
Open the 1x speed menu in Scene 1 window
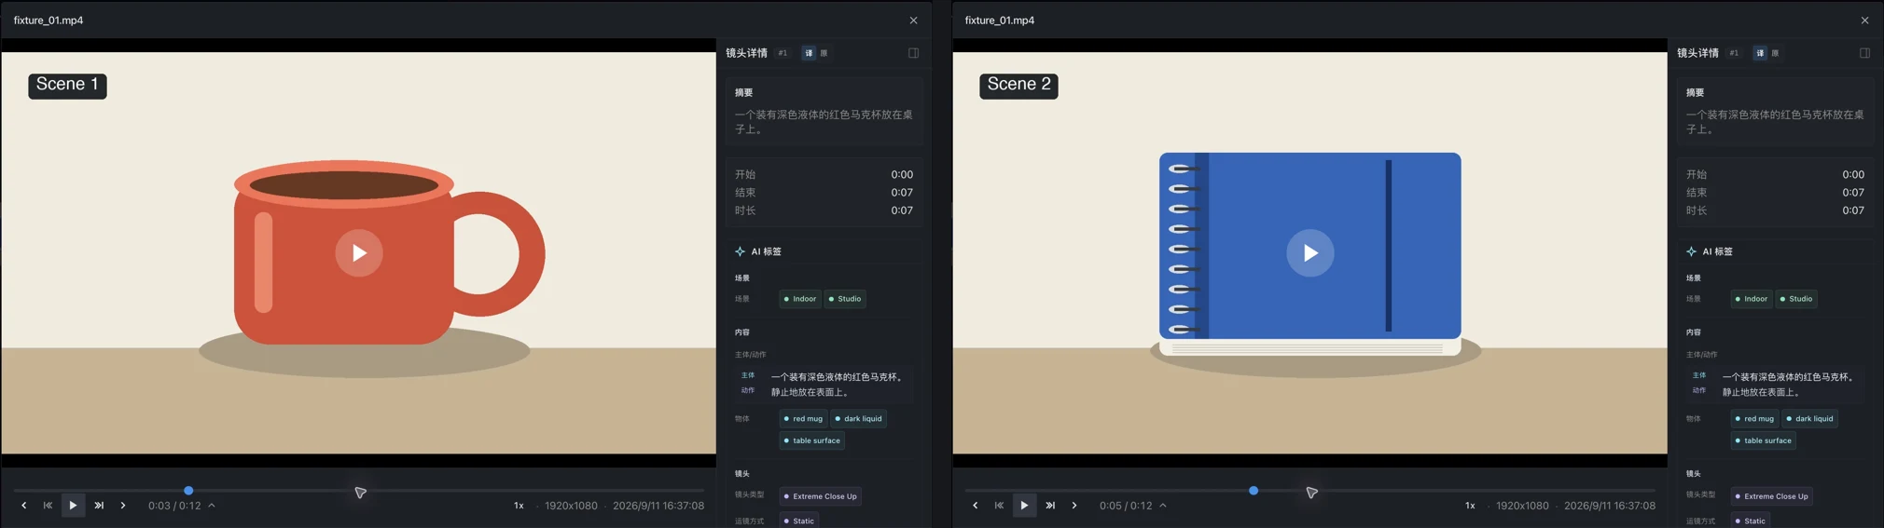click(519, 506)
